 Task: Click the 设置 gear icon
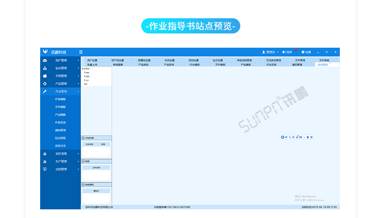(x=303, y=52)
